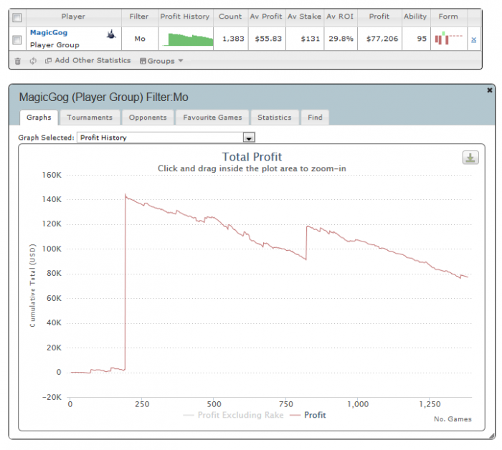Click the green Profit History thumbnail
Viewport: 502px width, 450px height.
pos(188,39)
